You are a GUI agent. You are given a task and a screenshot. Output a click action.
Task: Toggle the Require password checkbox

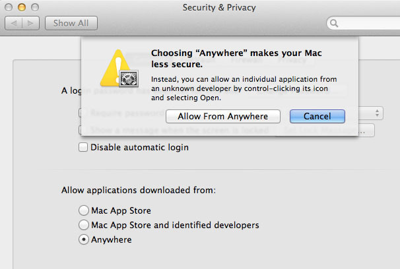pos(83,113)
